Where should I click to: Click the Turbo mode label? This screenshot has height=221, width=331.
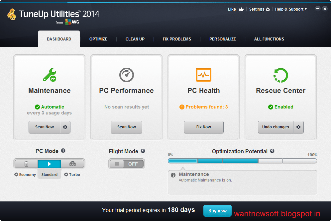click(x=74, y=175)
